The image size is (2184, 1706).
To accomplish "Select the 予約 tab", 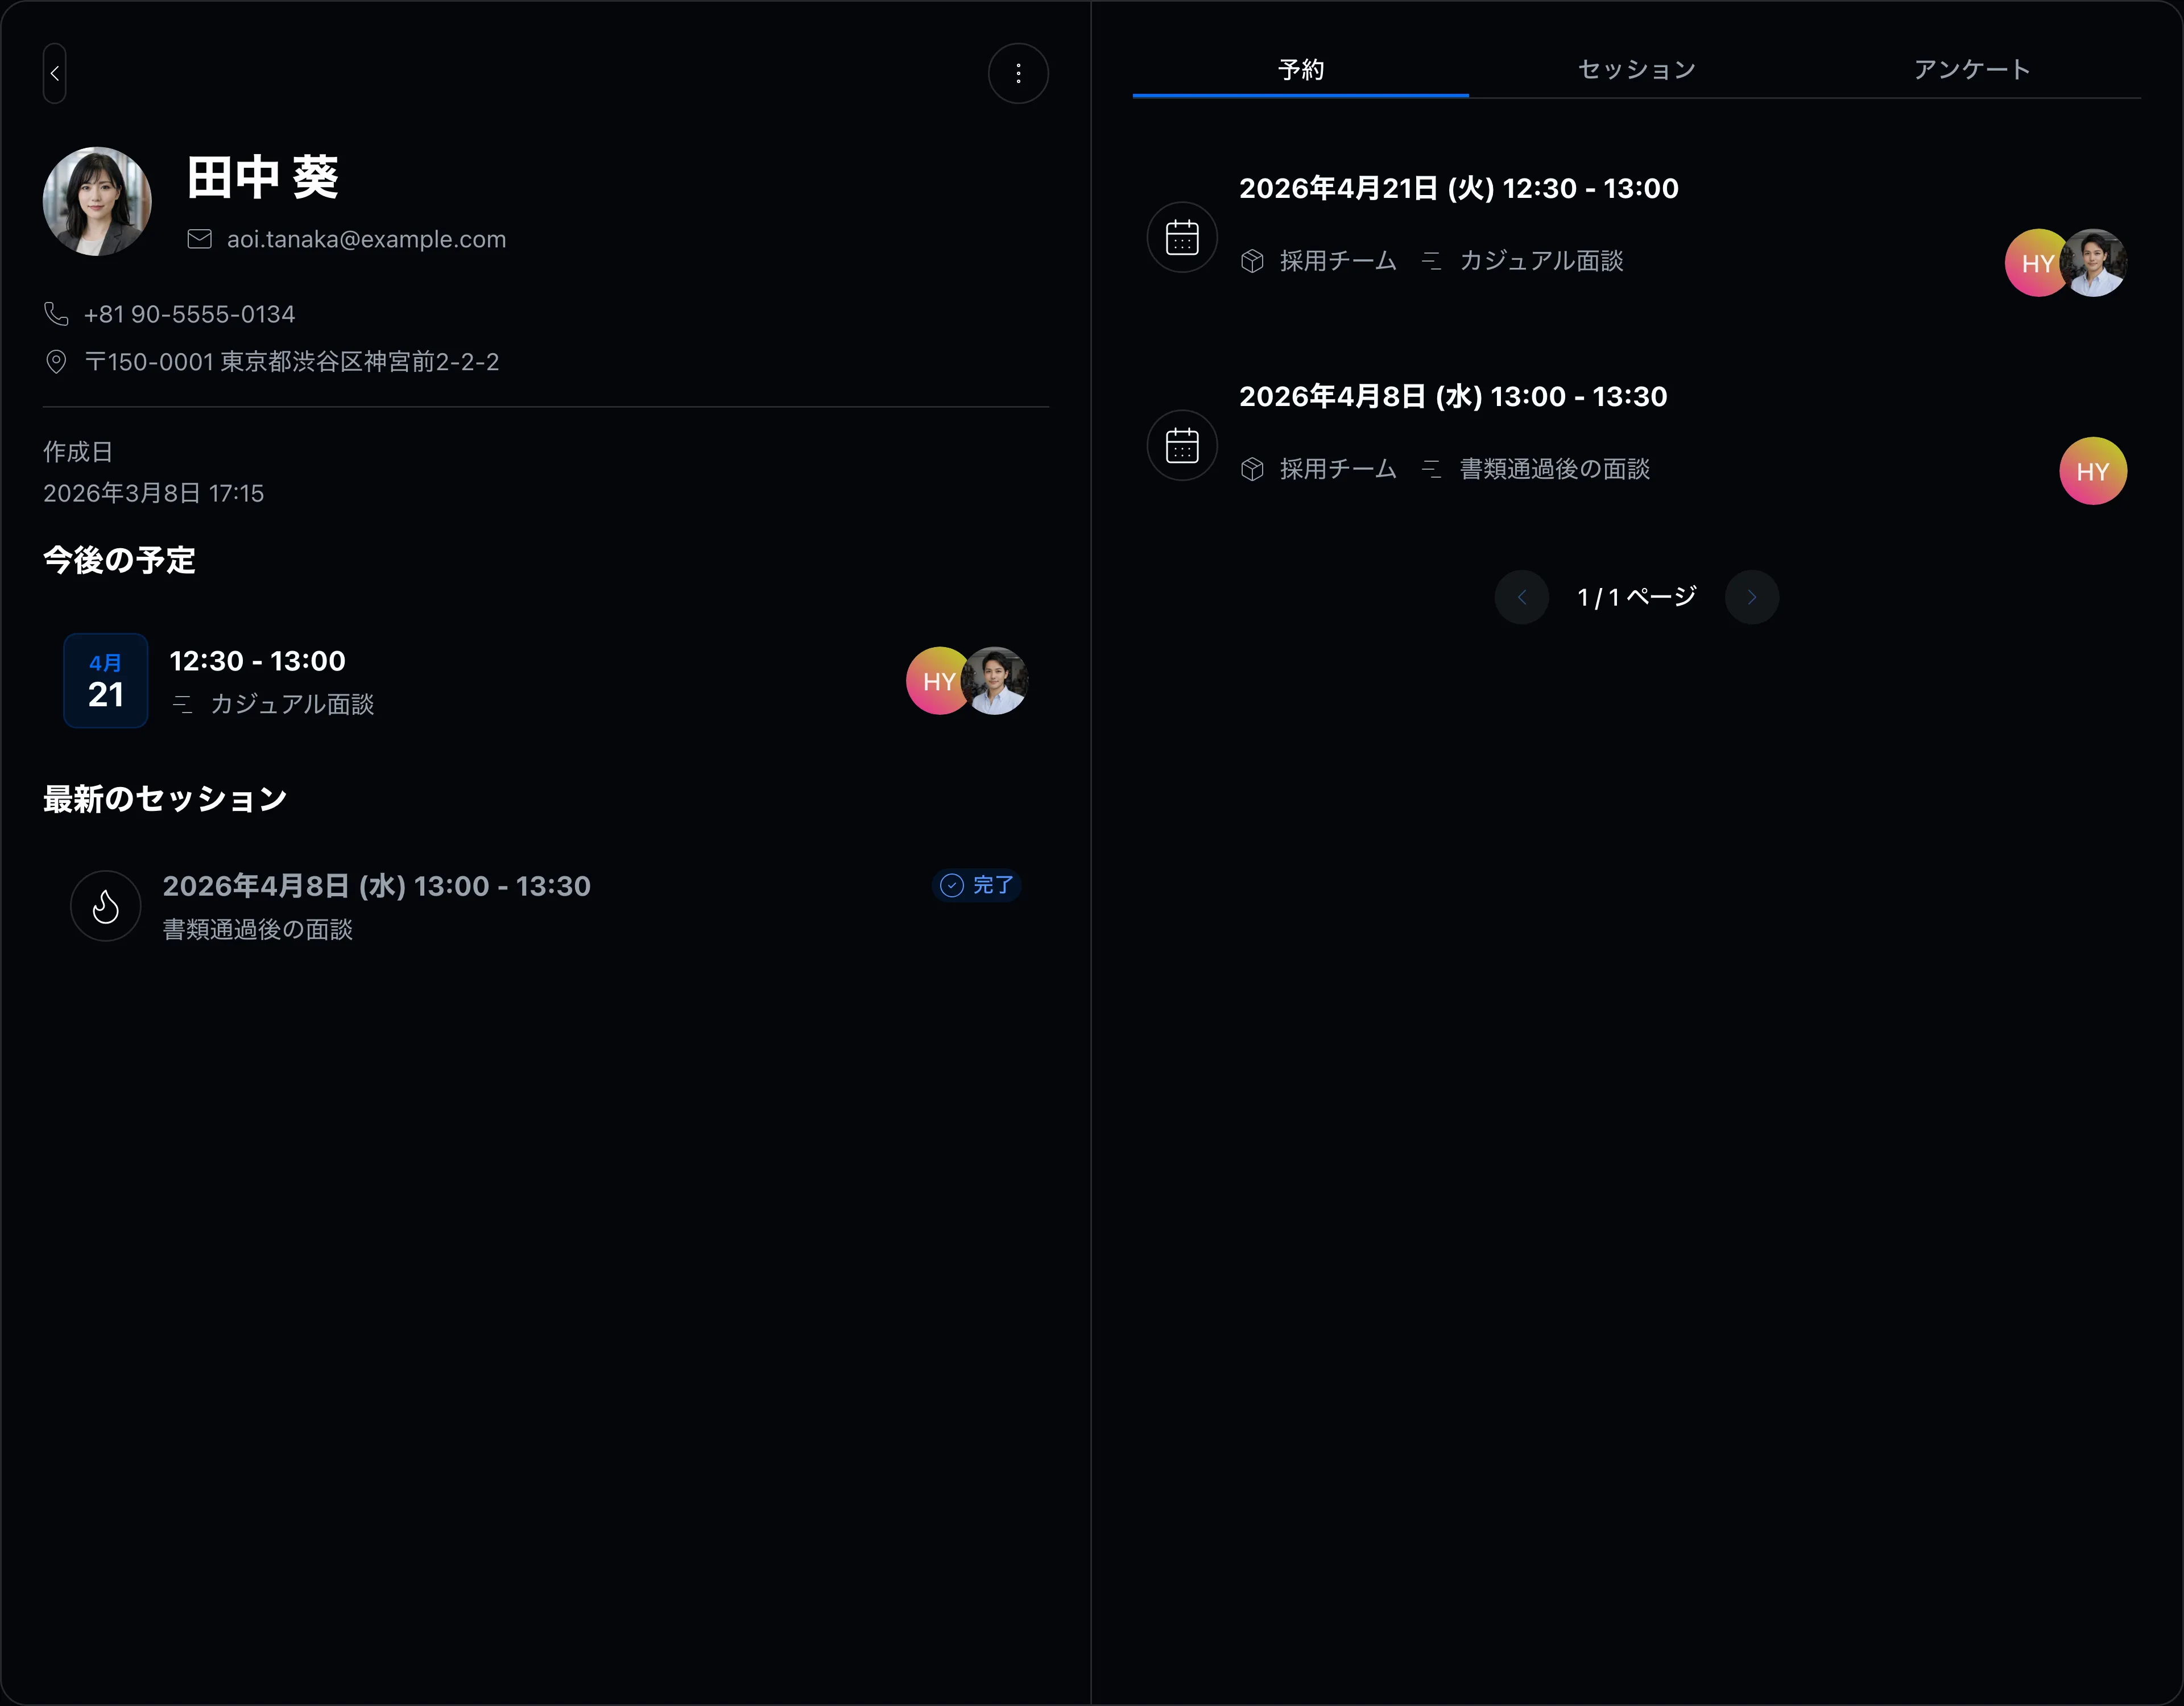I will (x=1300, y=69).
